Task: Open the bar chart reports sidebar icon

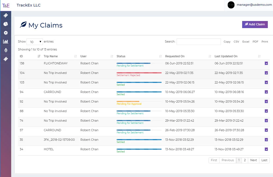Action: (5, 41)
